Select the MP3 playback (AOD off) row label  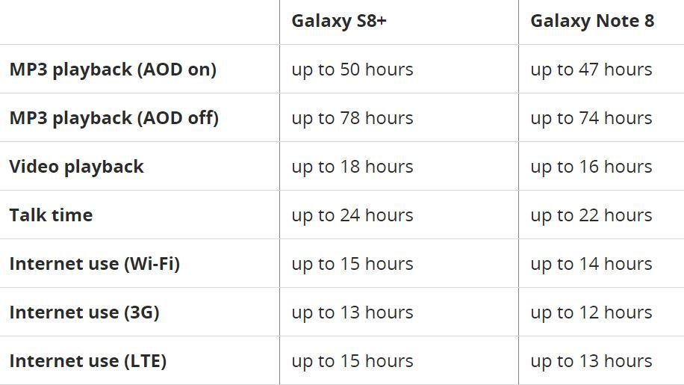click(x=114, y=118)
